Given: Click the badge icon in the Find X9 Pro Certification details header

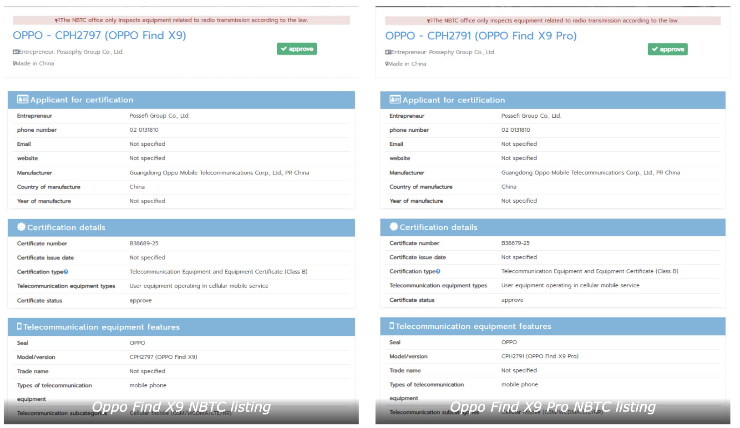Looking at the screenshot, I should click(x=394, y=226).
